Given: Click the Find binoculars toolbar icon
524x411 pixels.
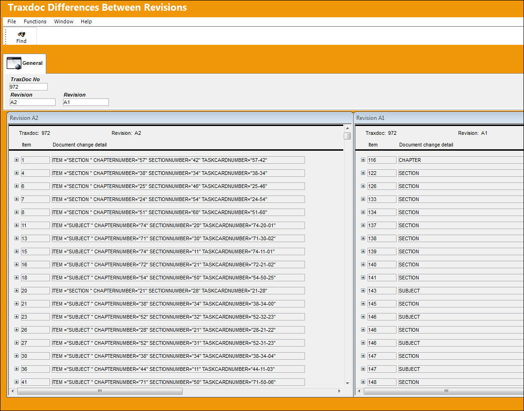Looking at the screenshot, I should pos(21,34).
